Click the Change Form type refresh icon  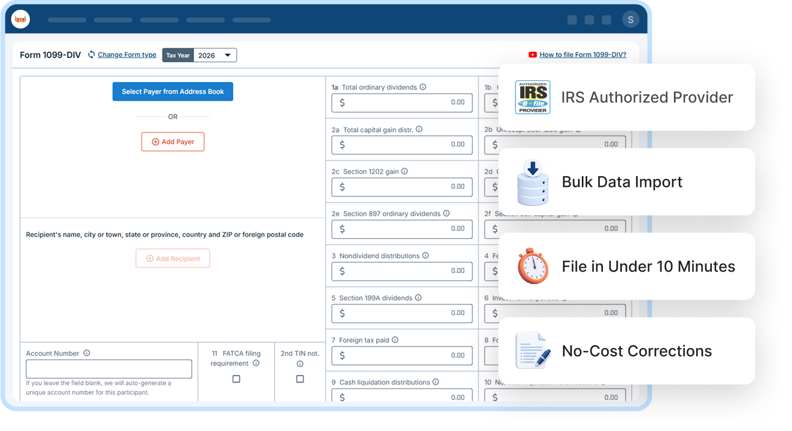pos(92,55)
